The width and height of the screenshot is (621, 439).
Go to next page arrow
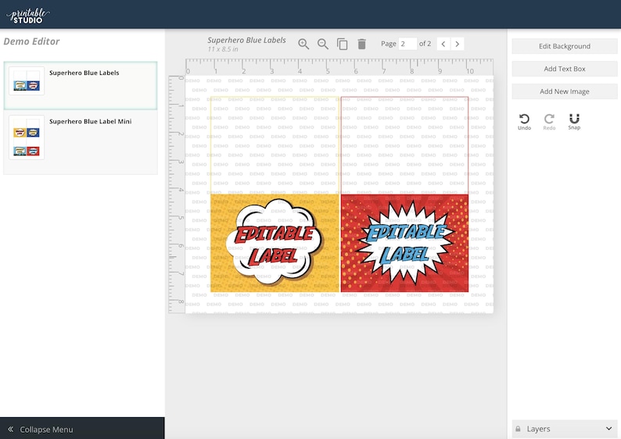(458, 44)
